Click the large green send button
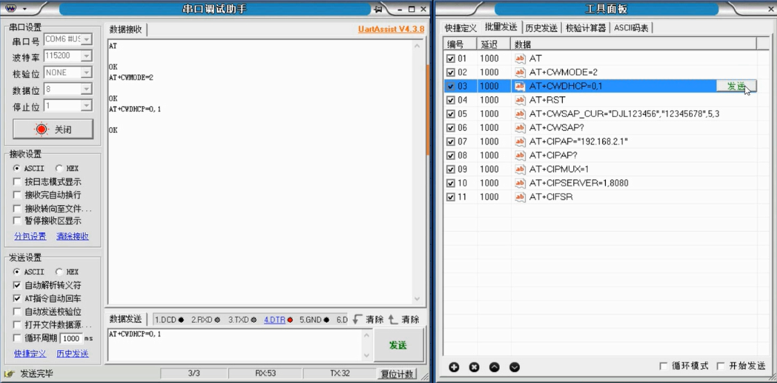777x383 pixels. [x=399, y=345]
